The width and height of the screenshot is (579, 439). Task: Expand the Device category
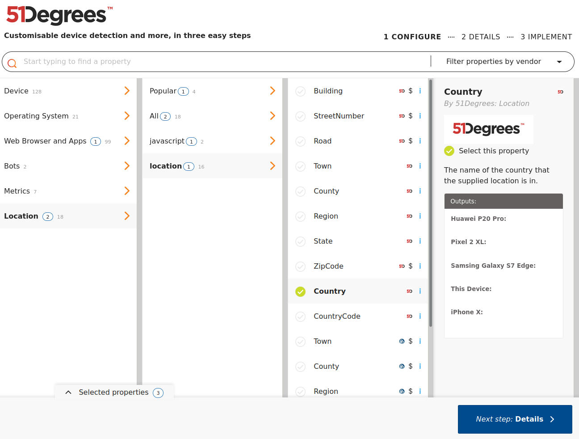68,91
